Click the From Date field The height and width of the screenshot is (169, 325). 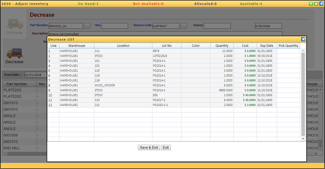pyautogui.click(x=36, y=75)
